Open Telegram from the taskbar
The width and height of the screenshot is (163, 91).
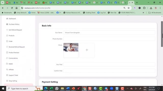(x=106, y=88)
